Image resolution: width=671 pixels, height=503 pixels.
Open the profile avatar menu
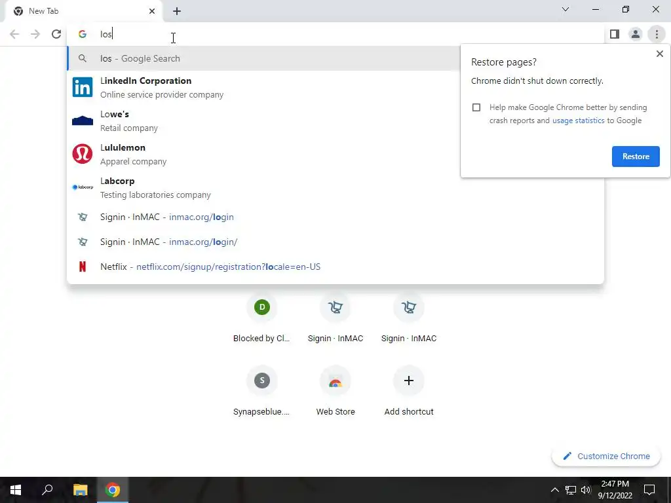[636, 34]
